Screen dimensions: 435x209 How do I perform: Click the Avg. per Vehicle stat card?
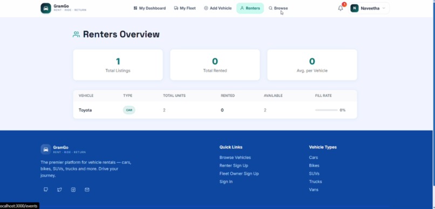[312, 65]
